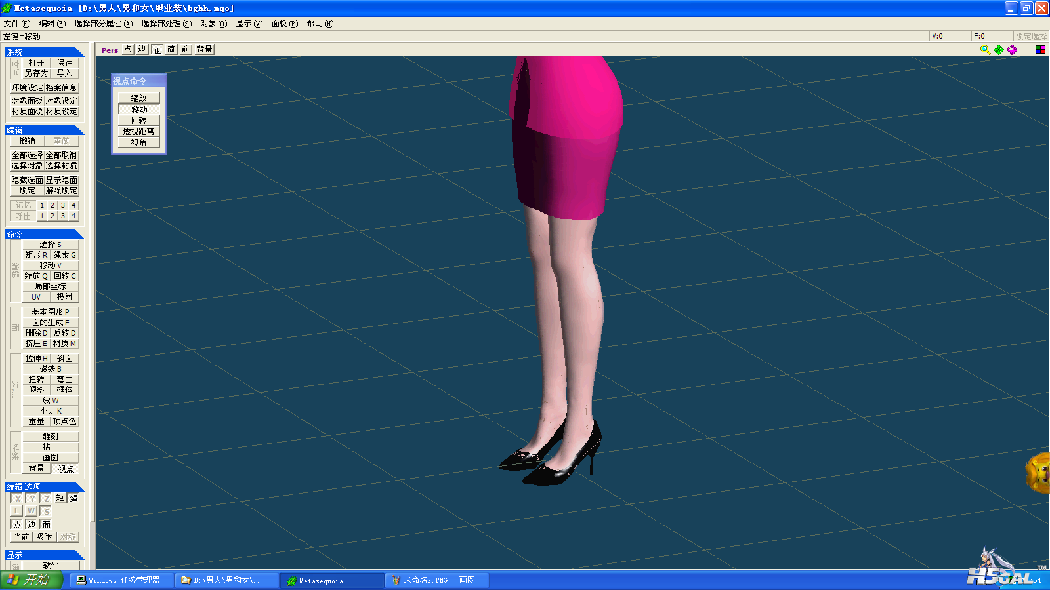Collapse the 显示 panel header
The height and width of the screenshot is (590, 1050).
(x=45, y=555)
